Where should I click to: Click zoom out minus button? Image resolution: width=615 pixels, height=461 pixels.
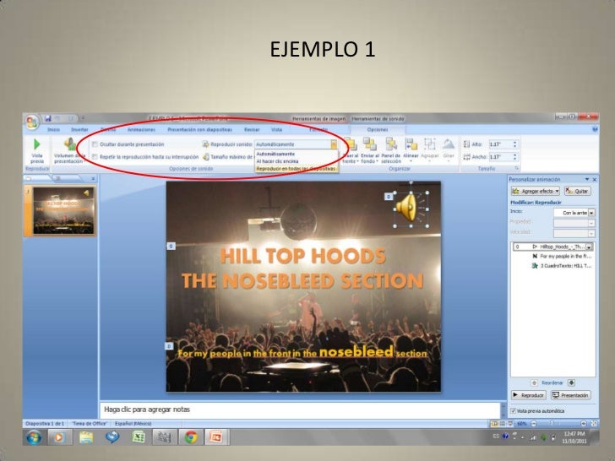coord(533,424)
